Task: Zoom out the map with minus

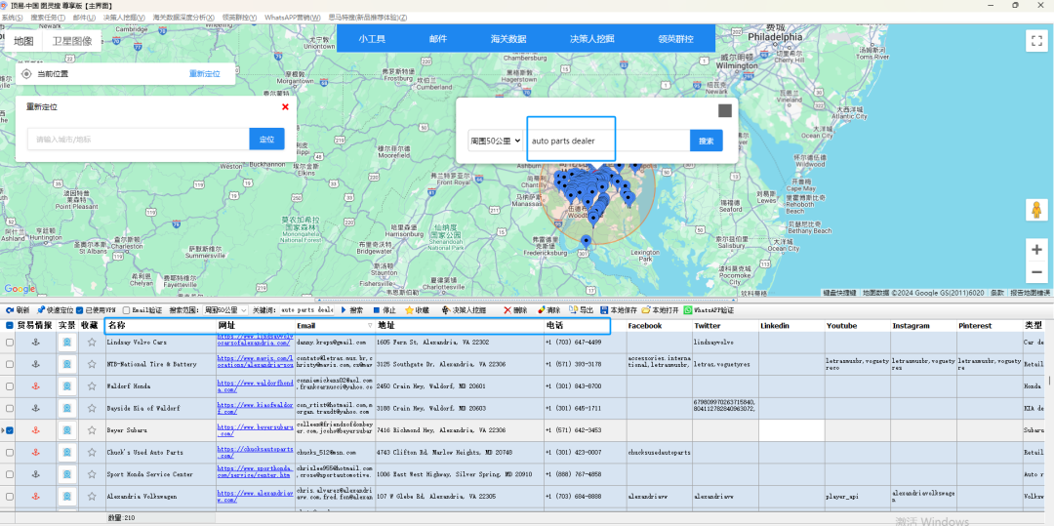Action: (x=1035, y=272)
